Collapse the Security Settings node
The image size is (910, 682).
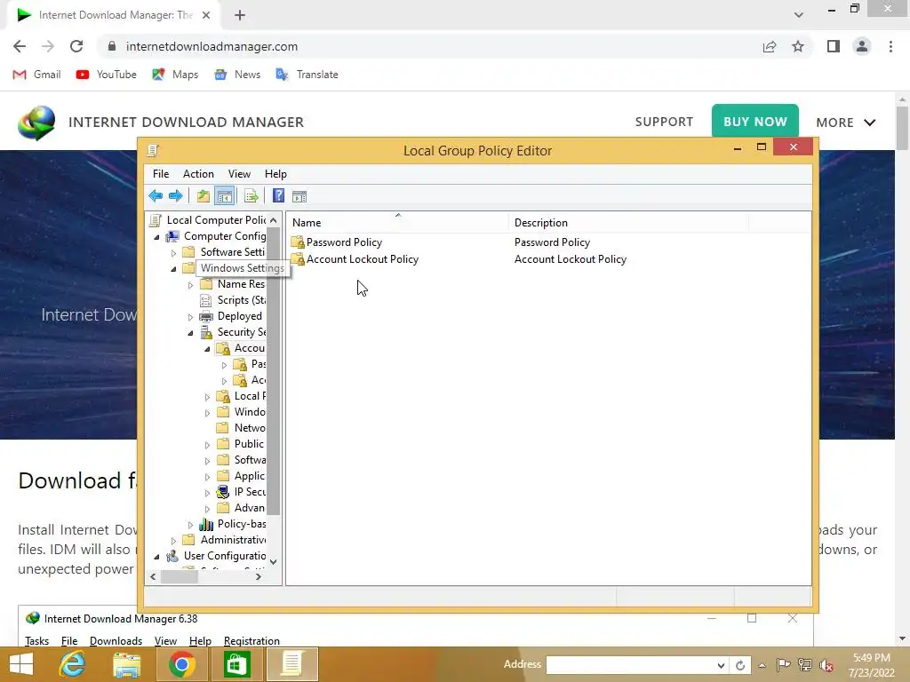190,333
